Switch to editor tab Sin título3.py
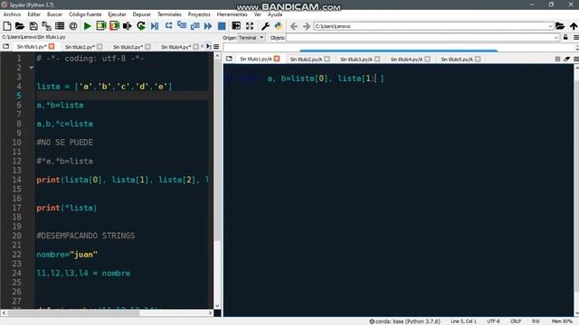This screenshot has width=579, height=325. pyautogui.click(x=128, y=47)
